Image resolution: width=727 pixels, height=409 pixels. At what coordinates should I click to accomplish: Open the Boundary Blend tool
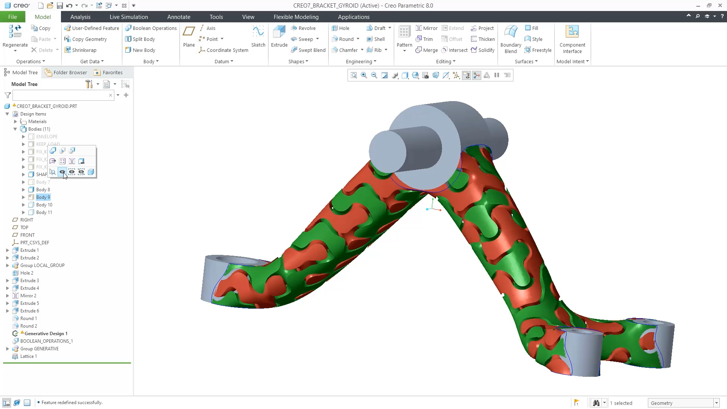pyautogui.click(x=511, y=39)
